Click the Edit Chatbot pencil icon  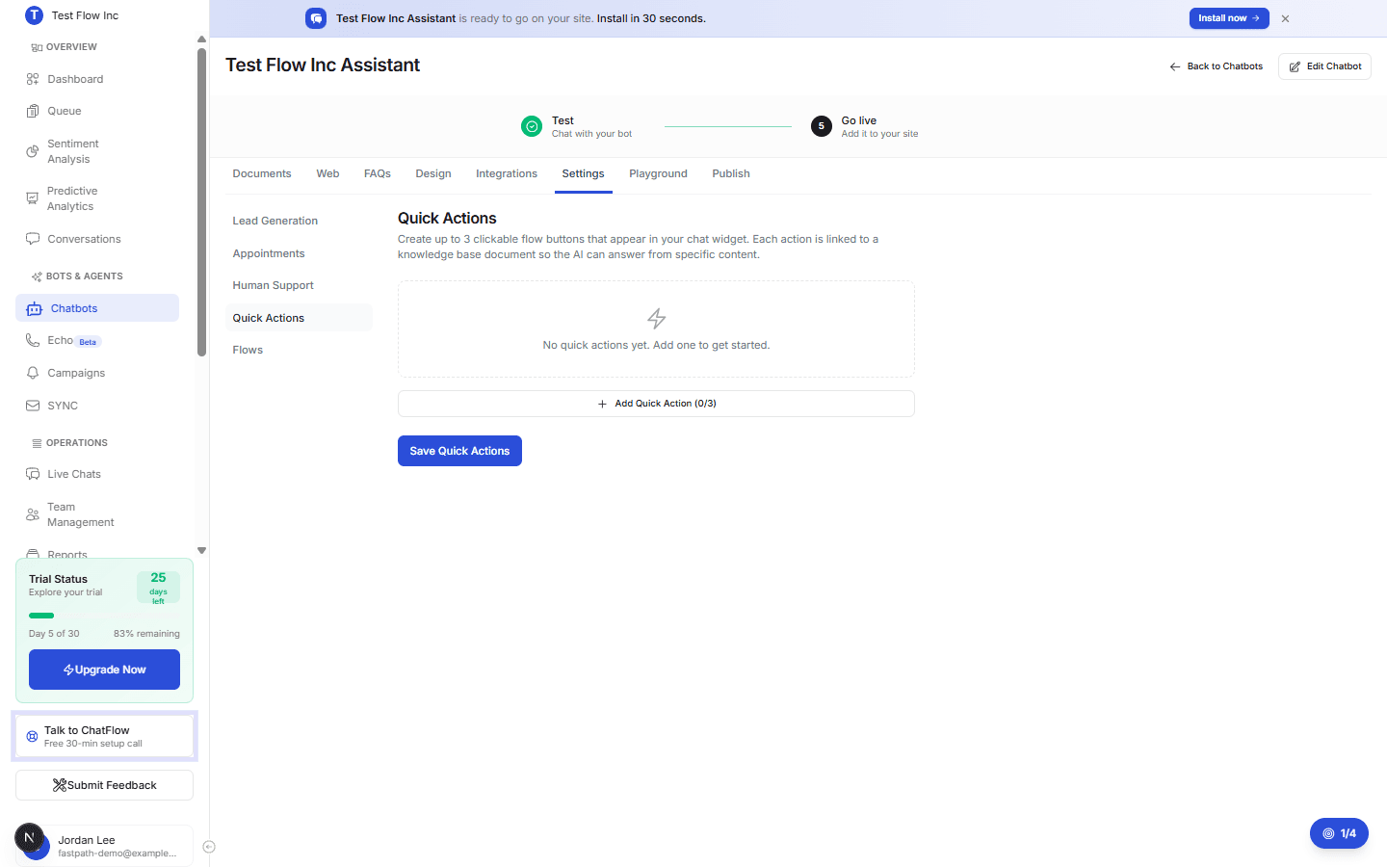[x=1295, y=66]
